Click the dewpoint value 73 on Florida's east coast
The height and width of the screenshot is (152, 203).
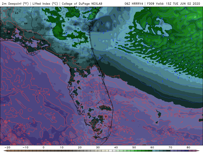click(x=107, y=92)
